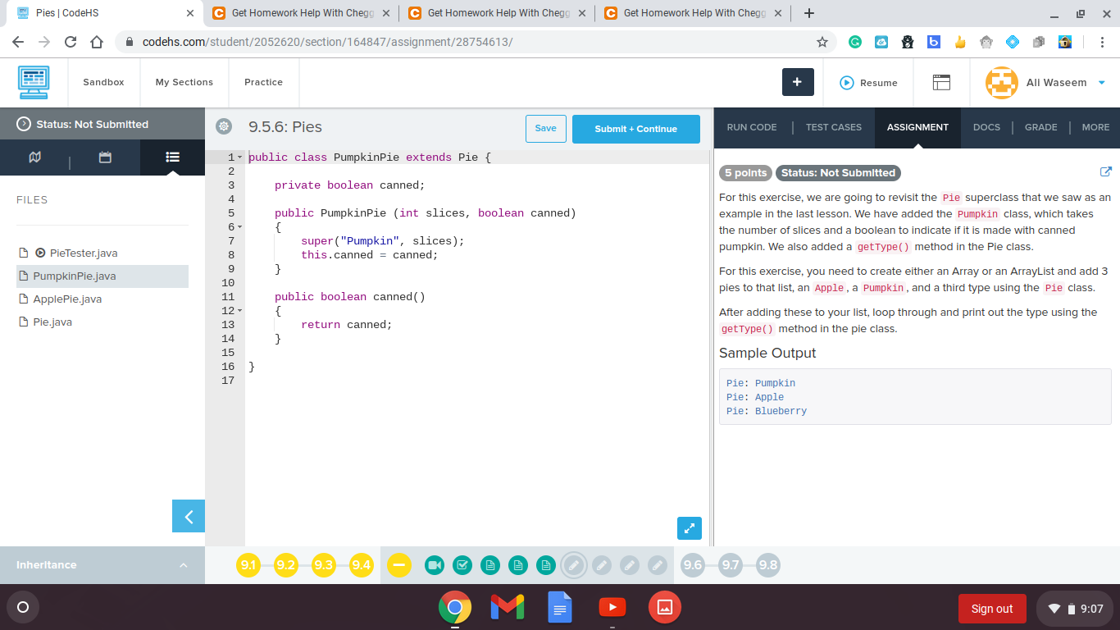Screen dimensions: 1120x630
Task: Select PumpkinPie.java in file list
Action: [x=102, y=276]
